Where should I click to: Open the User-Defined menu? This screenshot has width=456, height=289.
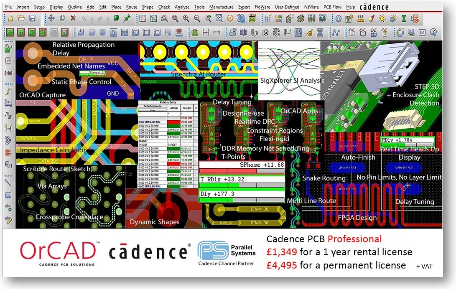287,7
